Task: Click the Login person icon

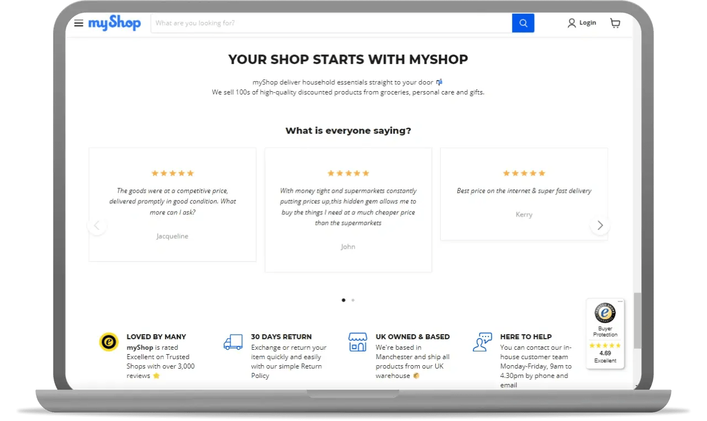Action: point(572,23)
